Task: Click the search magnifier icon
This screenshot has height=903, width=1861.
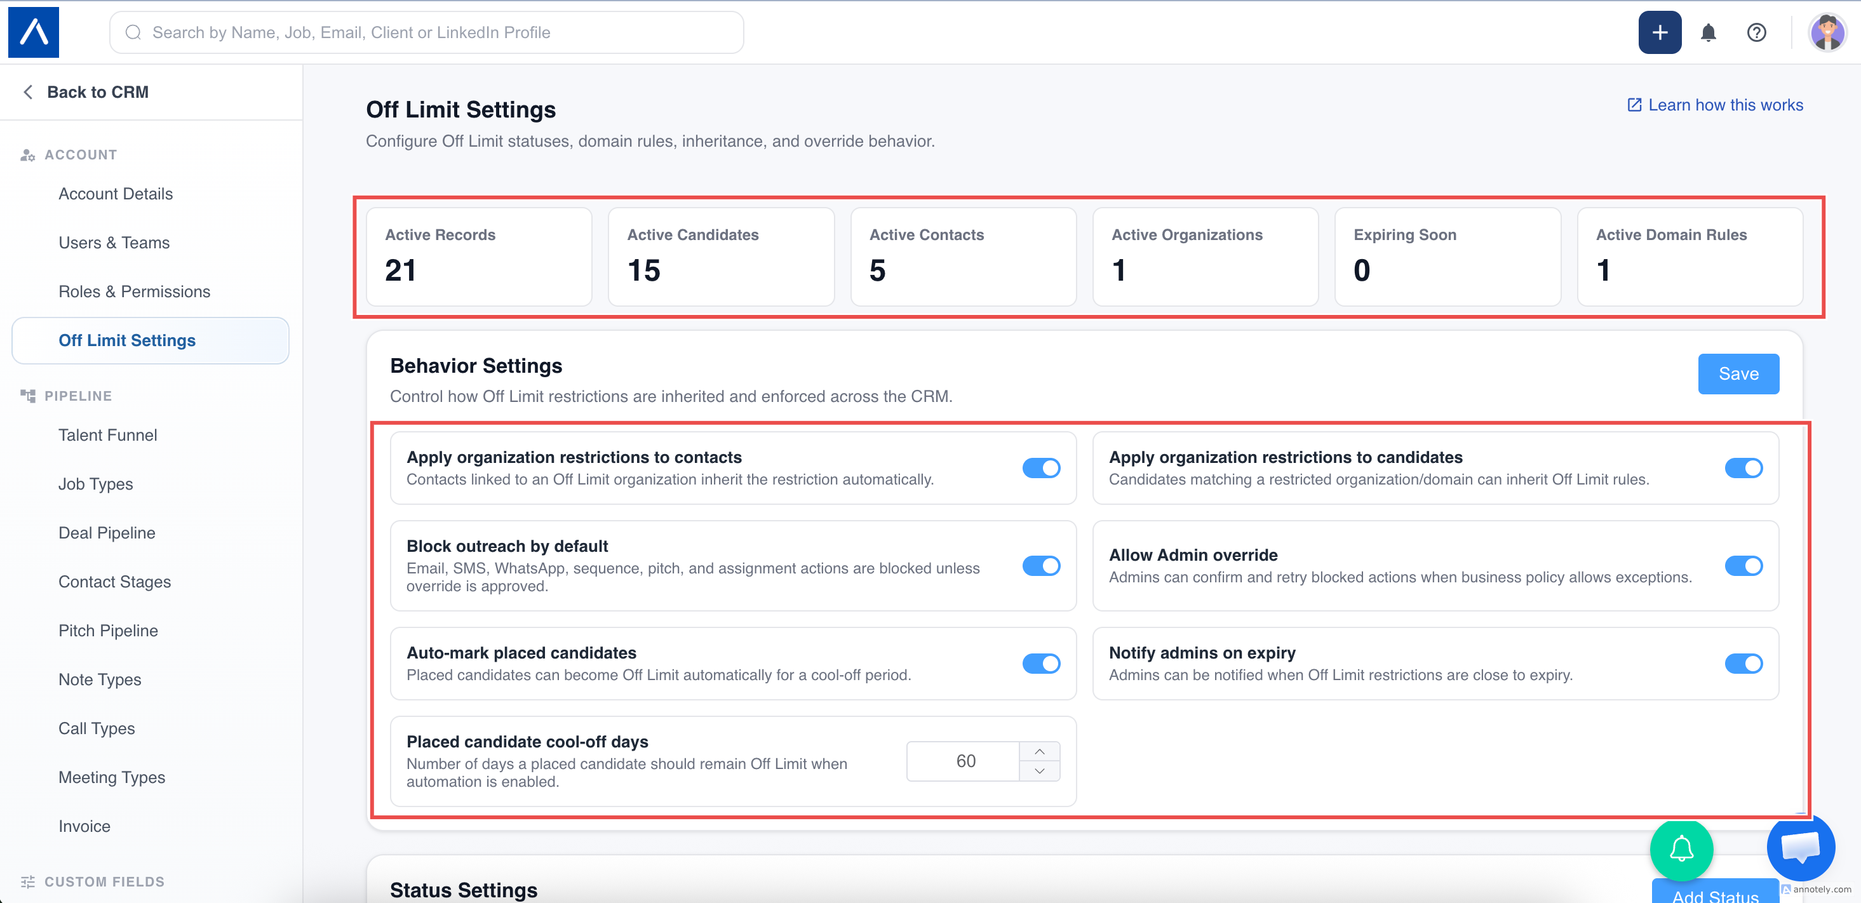Action: (x=133, y=32)
